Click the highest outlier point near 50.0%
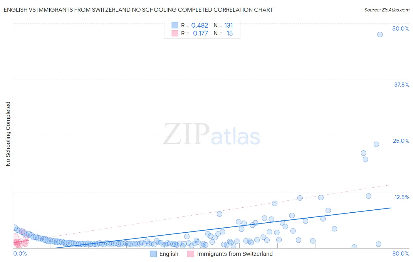Viewport: 413px width, 262px height. 380,34
